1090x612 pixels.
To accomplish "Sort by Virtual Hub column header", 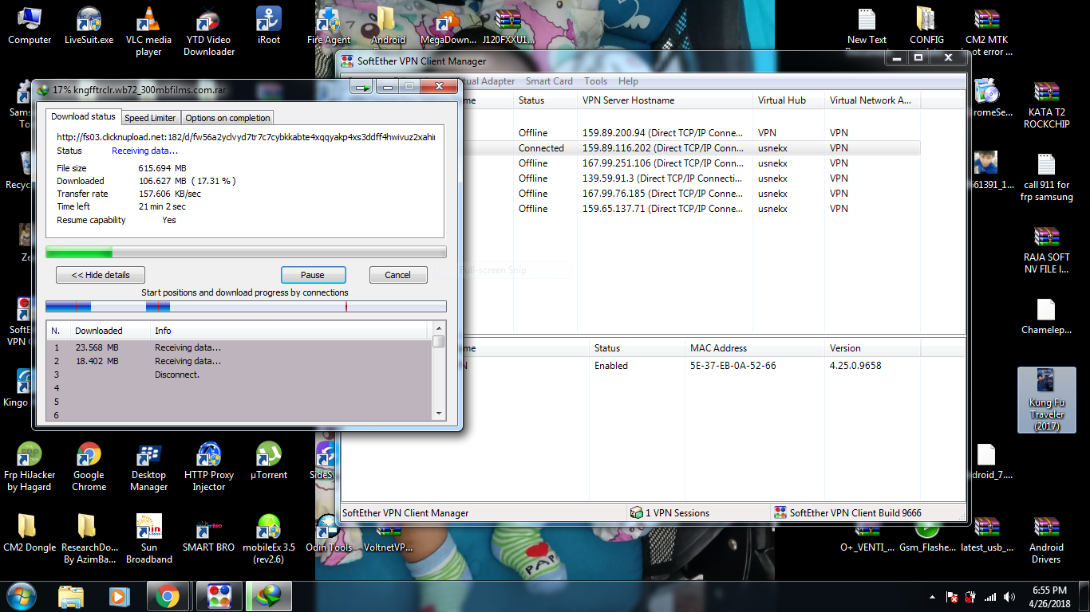I will click(788, 100).
